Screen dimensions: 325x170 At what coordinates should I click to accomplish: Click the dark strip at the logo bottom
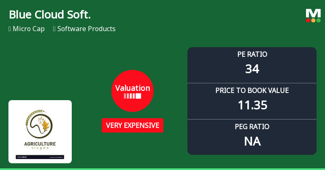click(40, 157)
